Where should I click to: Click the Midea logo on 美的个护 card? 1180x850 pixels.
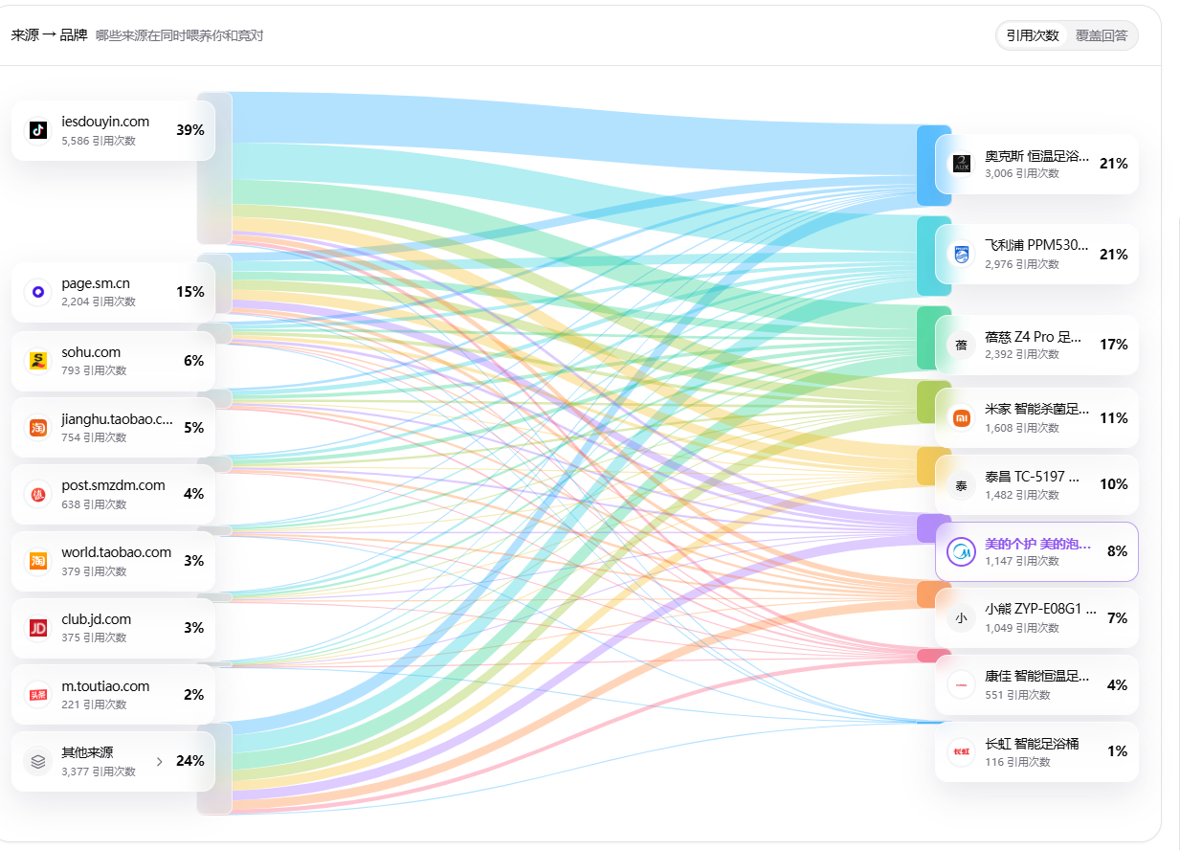pos(961,551)
